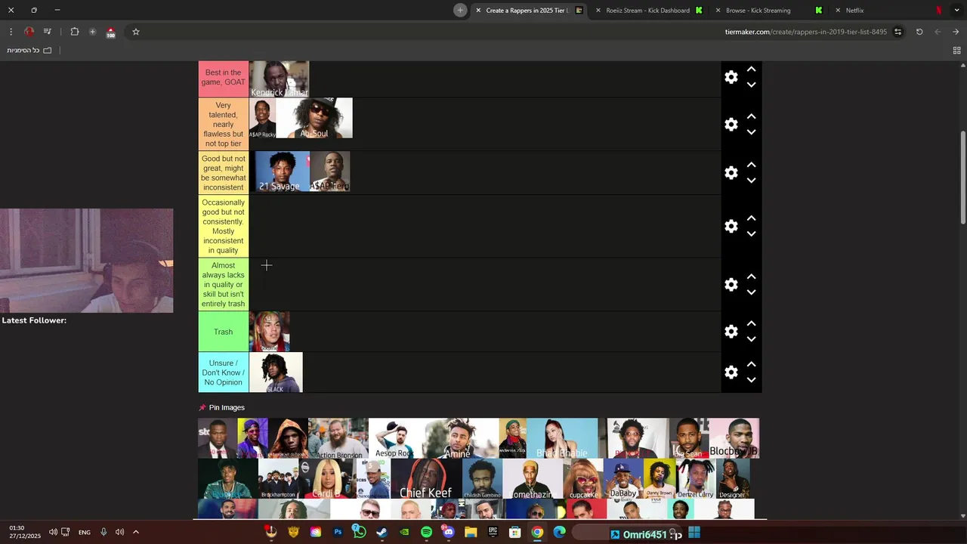Select the red Best in the game, GOAT label
The height and width of the screenshot is (544, 967).
pos(223,78)
